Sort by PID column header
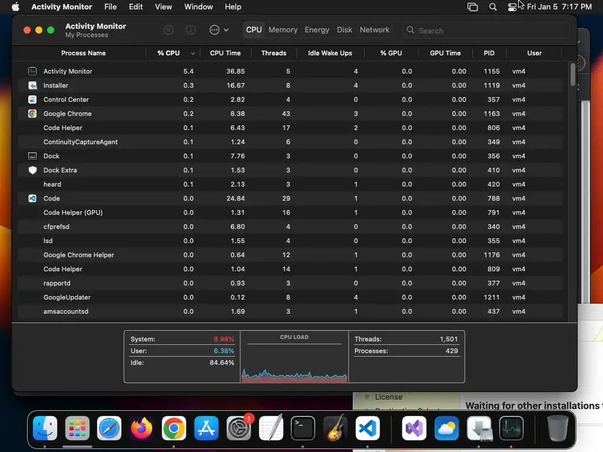This screenshot has height=452, width=603. pyautogui.click(x=489, y=53)
